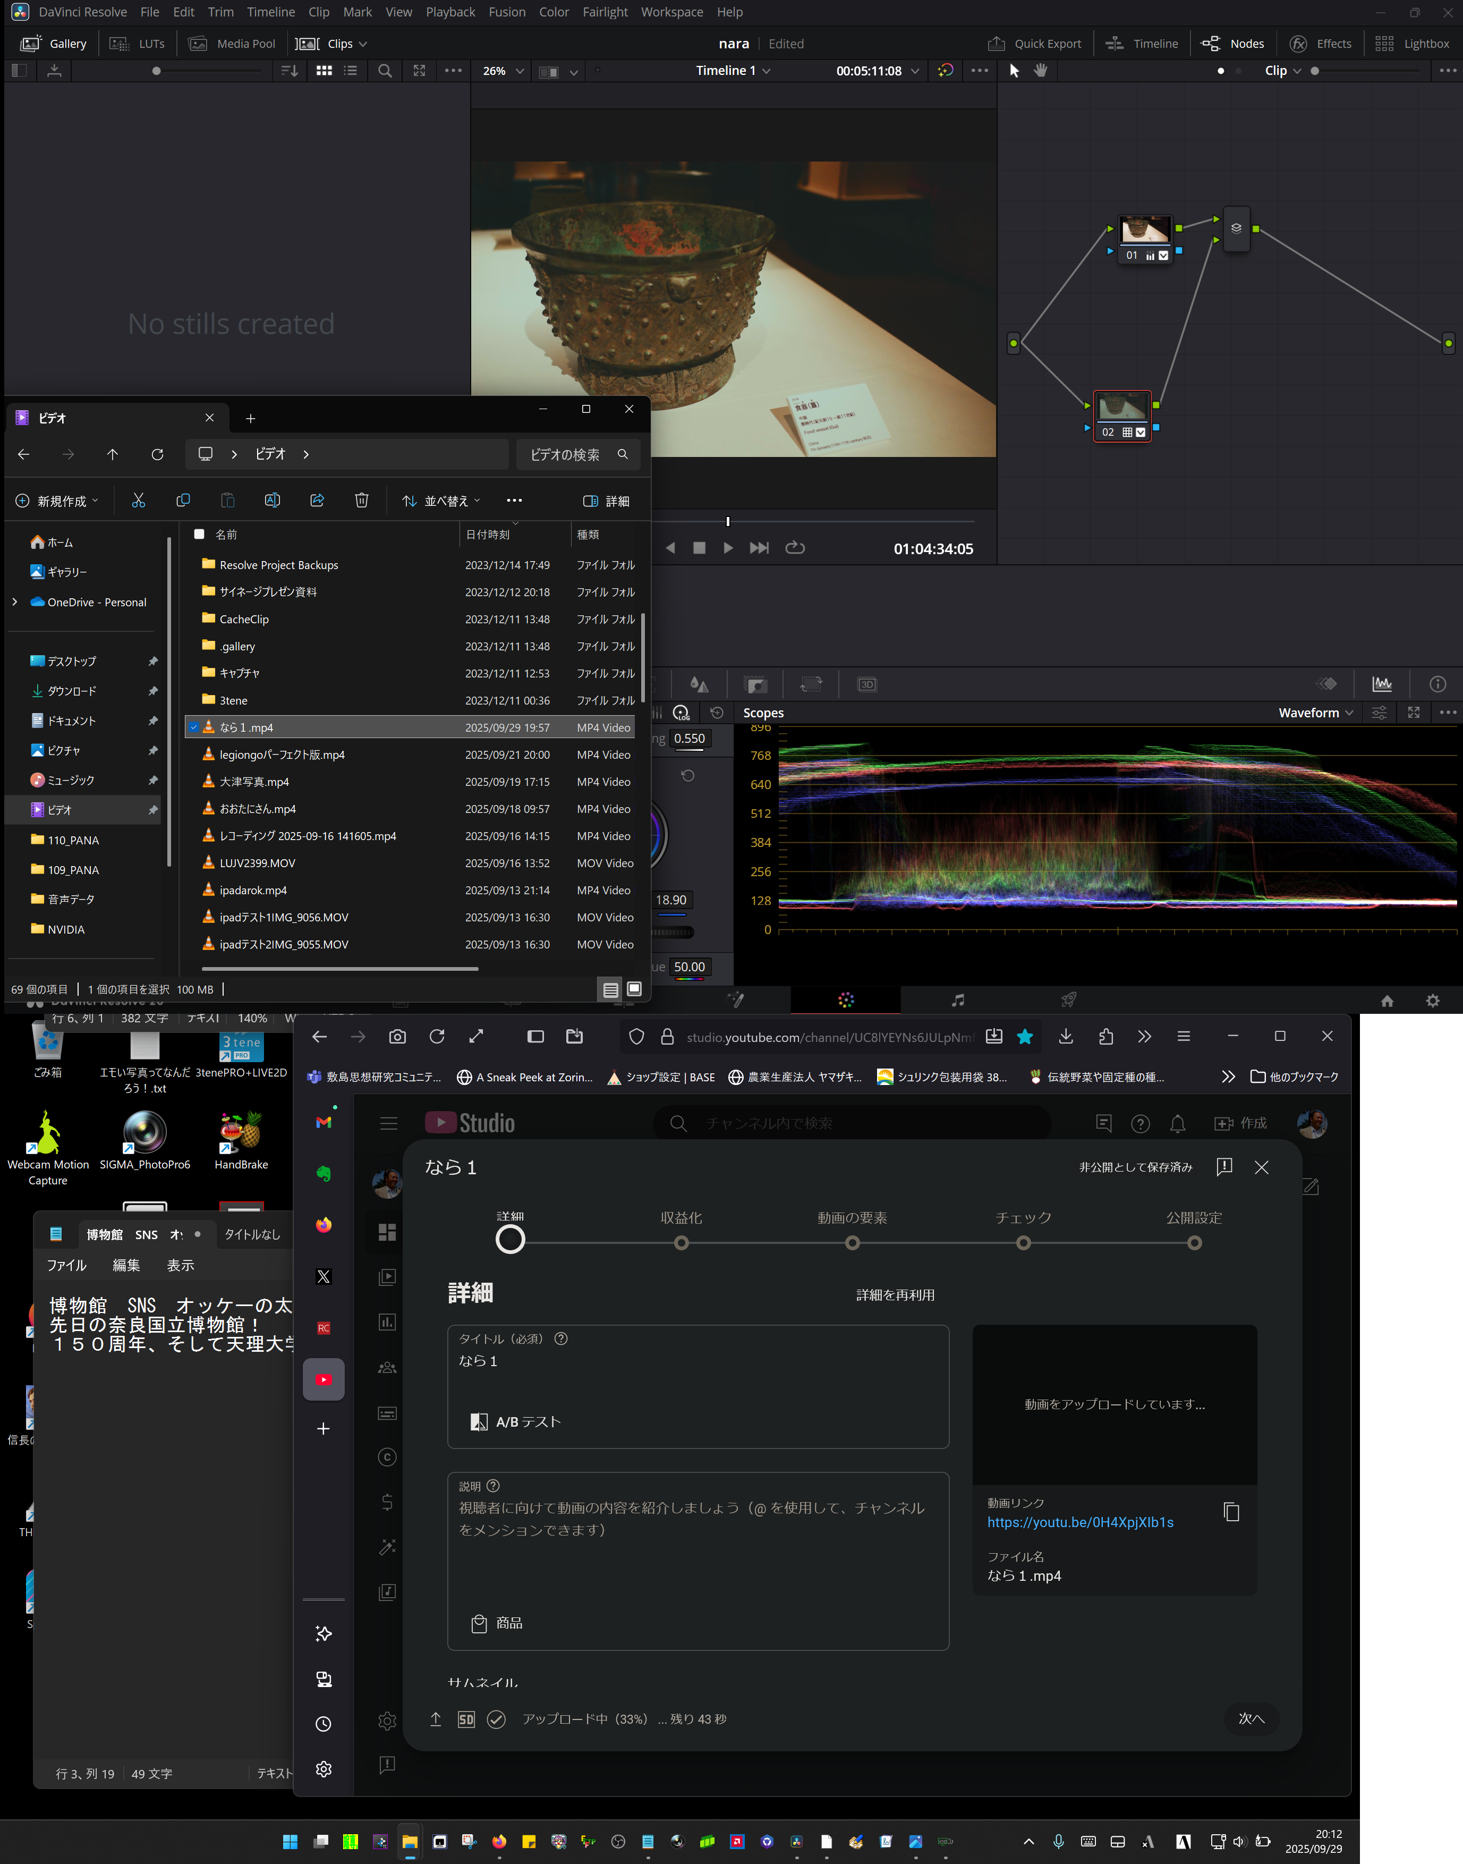This screenshot has width=1463, height=1864.
Task: Open the youtu.be video link
Action: [1080, 1522]
